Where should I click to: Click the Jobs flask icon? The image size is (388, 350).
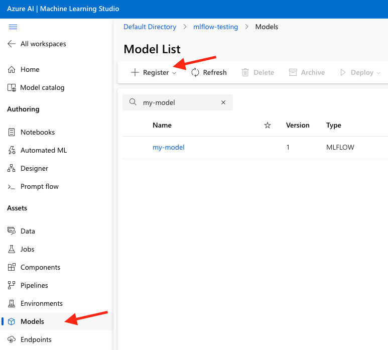point(12,249)
